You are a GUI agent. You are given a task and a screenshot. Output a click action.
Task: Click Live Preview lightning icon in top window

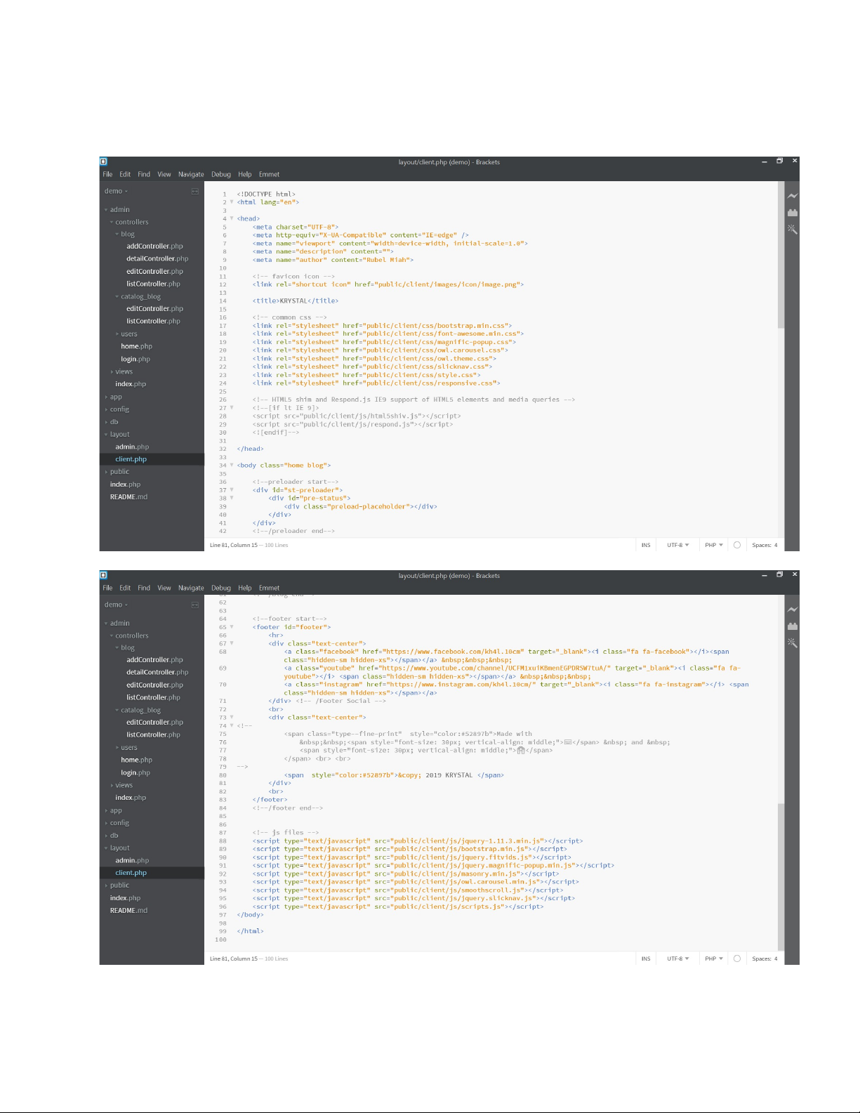pyautogui.click(x=792, y=196)
